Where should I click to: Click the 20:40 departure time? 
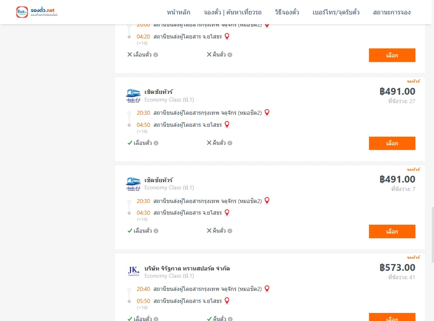[143, 289]
